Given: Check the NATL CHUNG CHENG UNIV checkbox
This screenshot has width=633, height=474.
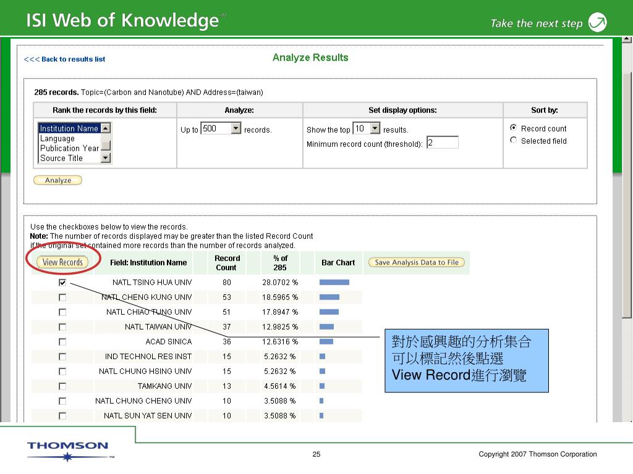Looking at the screenshot, I should (x=62, y=401).
